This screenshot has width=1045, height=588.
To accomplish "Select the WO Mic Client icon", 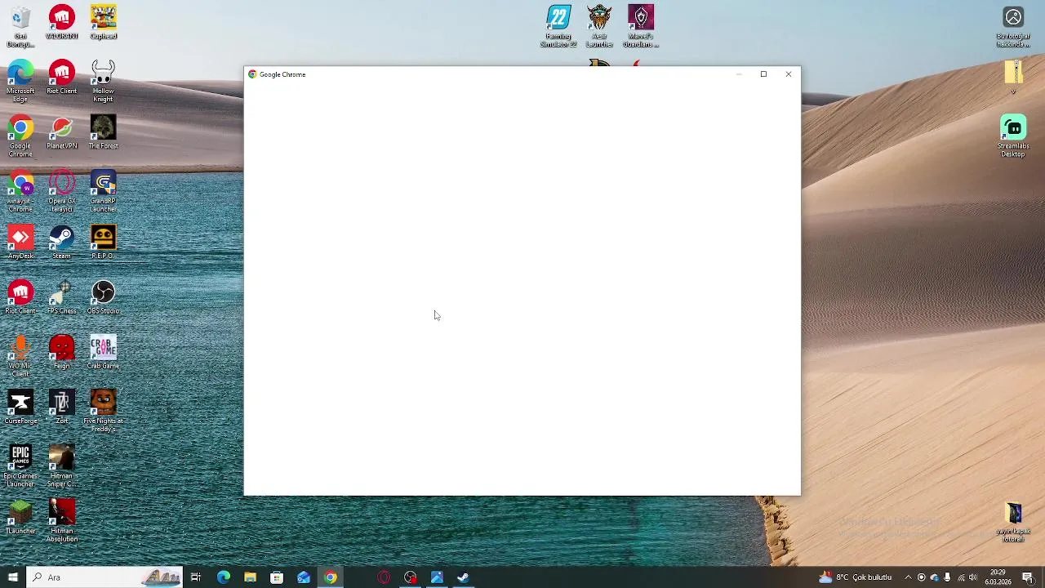I will tap(20, 356).
